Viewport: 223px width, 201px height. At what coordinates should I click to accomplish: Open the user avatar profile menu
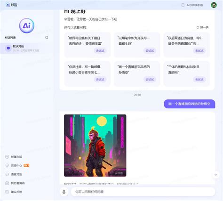click(x=214, y=5)
